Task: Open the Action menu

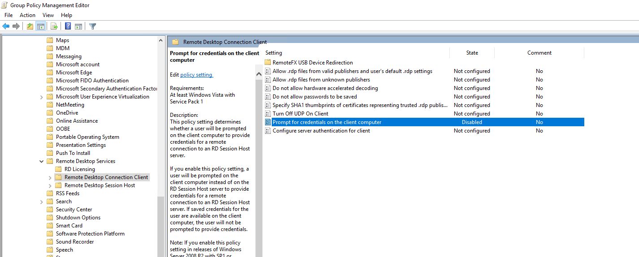Action: click(27, 15)
